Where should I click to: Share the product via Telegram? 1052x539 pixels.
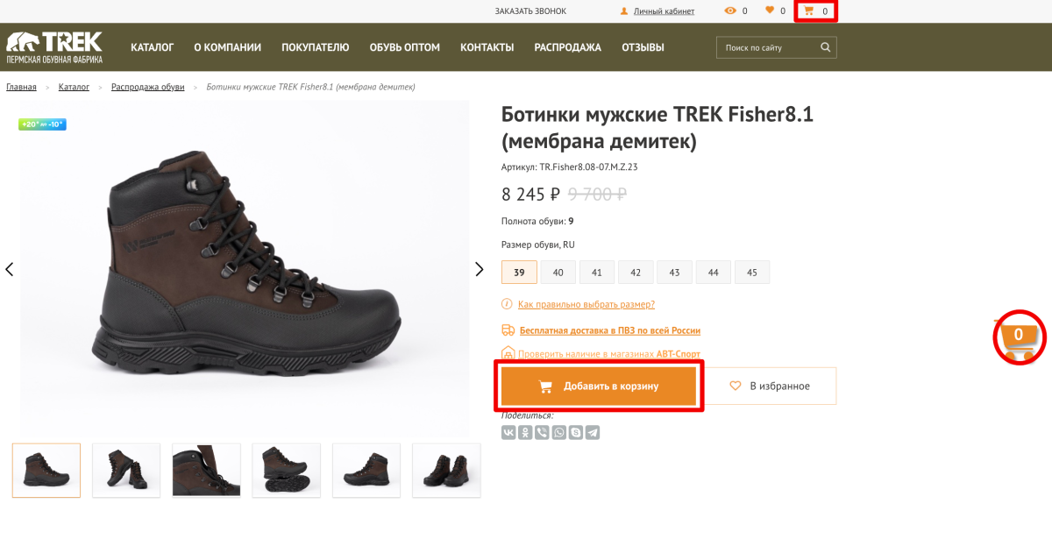click(593, 432)
